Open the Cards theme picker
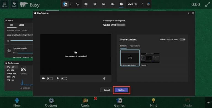Image resolution: width=212 pixels, height=108 pixels. (x=85, y=102)
